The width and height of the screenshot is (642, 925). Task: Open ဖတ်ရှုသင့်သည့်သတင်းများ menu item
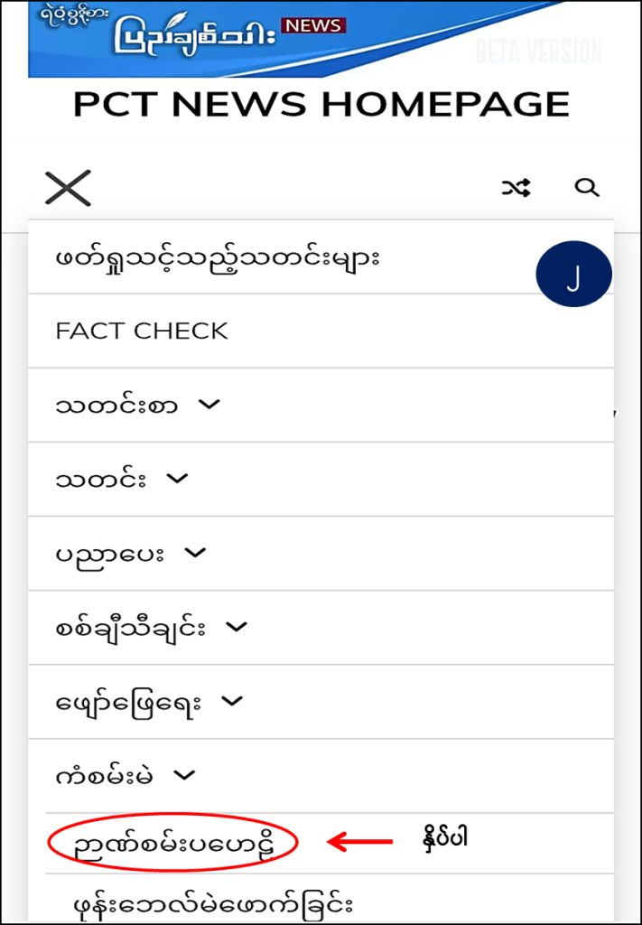[x=218, y=257]
